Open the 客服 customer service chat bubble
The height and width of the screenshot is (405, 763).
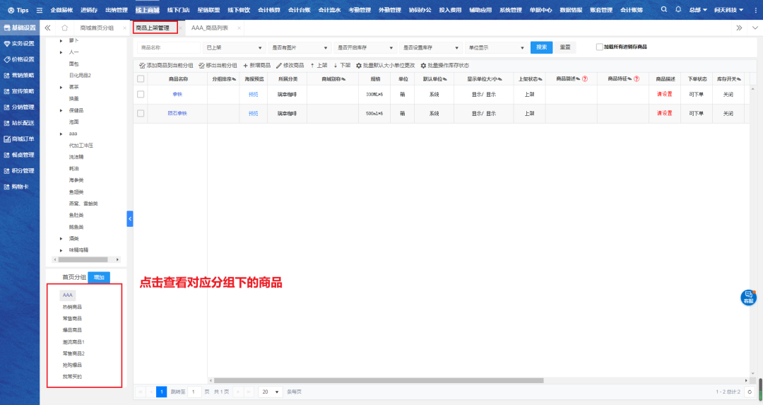point(748,297)
